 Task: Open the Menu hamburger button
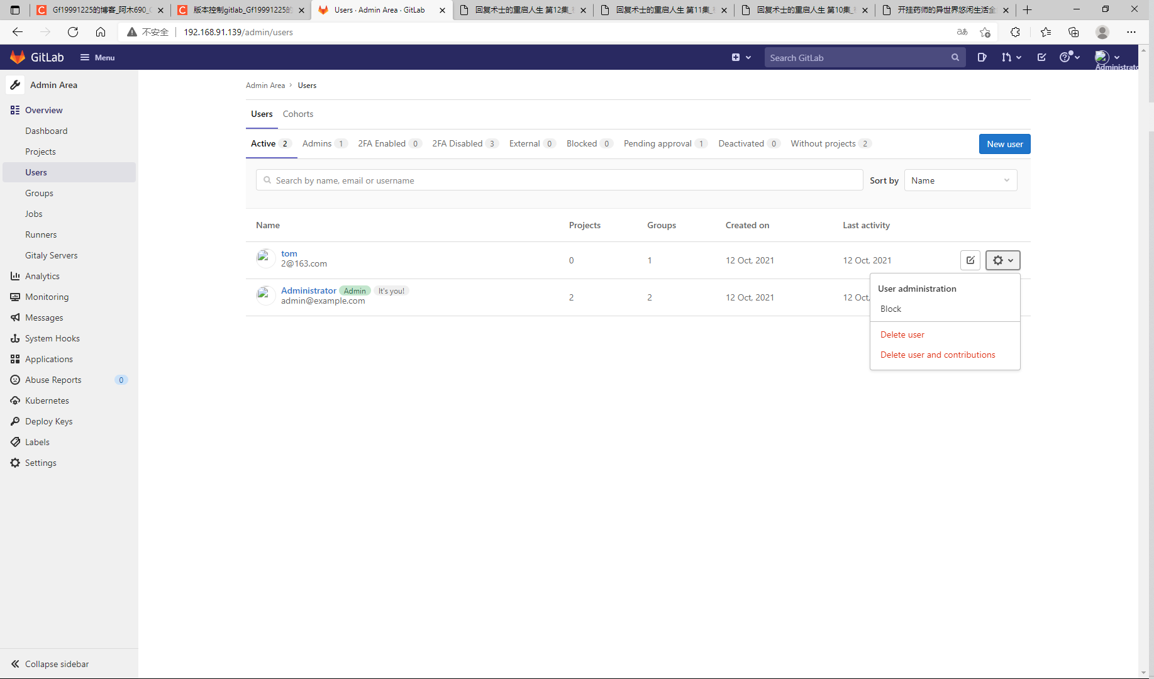(x=97, y=57)
